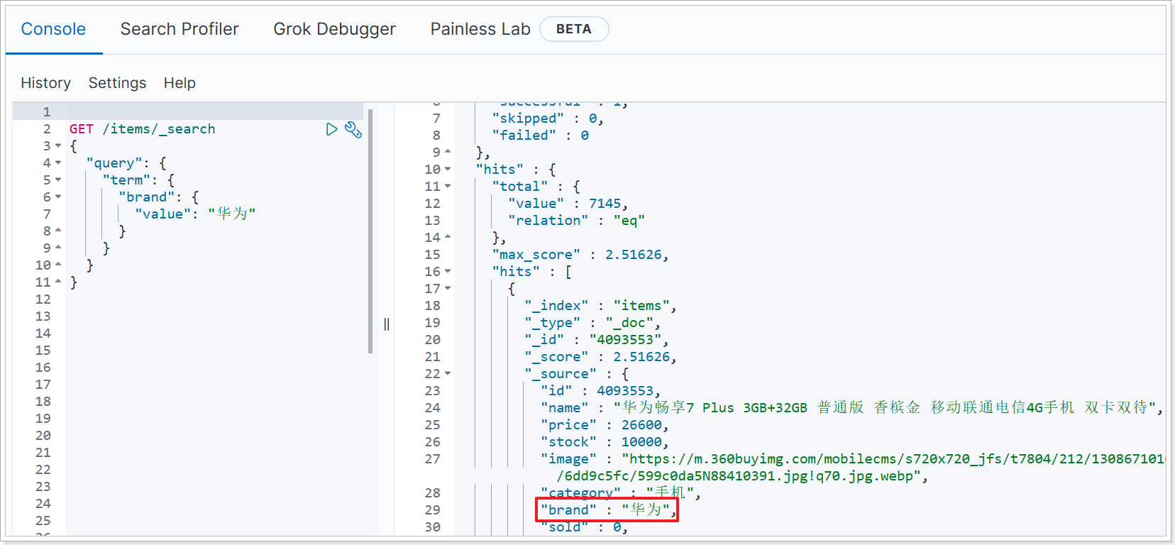Open the Search Profiler tab
This screenshot has height=545, width=1175.
[180, 29]
